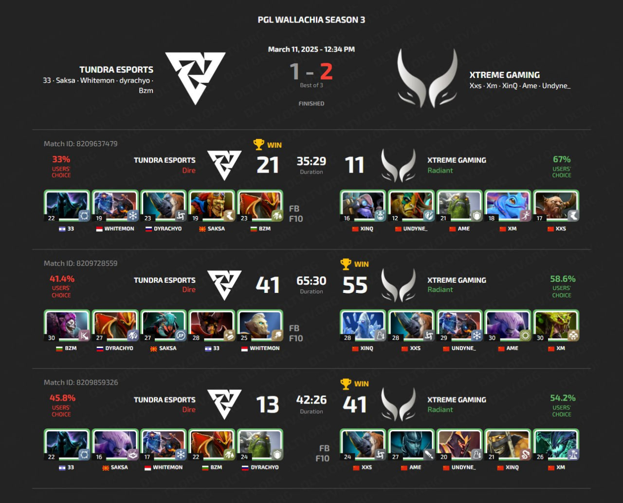Click the gold WIN trophy in match 8209637479
This screenshot has height=503, width=623.
coord(259,144)
